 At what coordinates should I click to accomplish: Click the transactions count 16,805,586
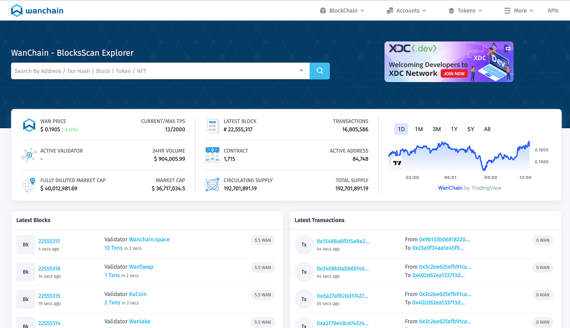click(355, 129)
